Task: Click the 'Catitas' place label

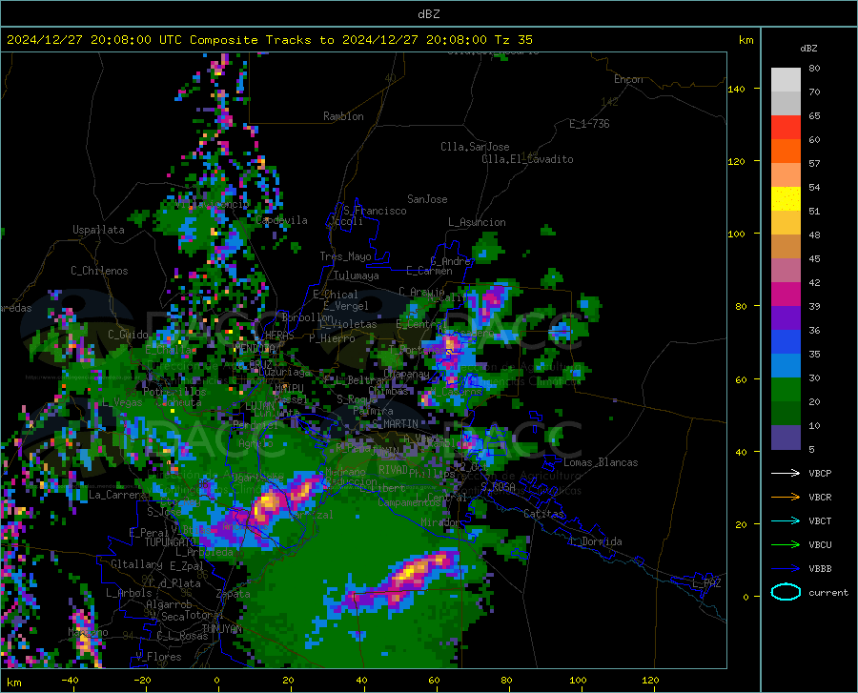Action: pyautogui.click(x=543, y=514)
